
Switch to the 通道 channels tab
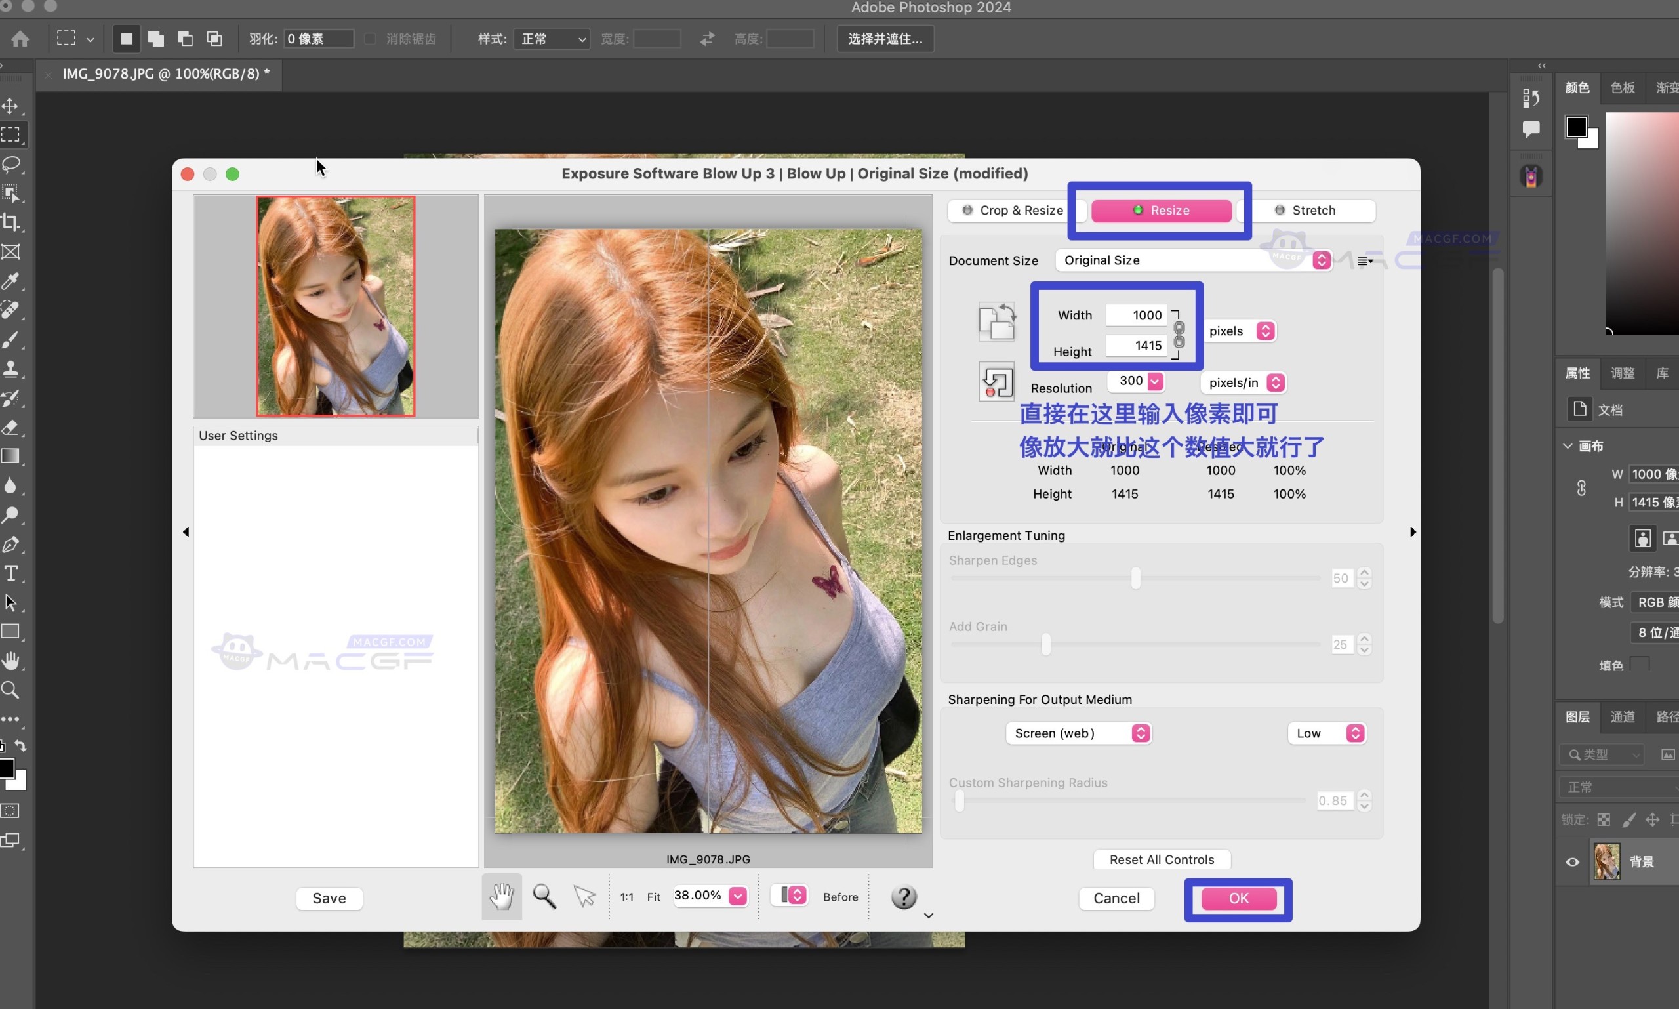click(1622, 716)
